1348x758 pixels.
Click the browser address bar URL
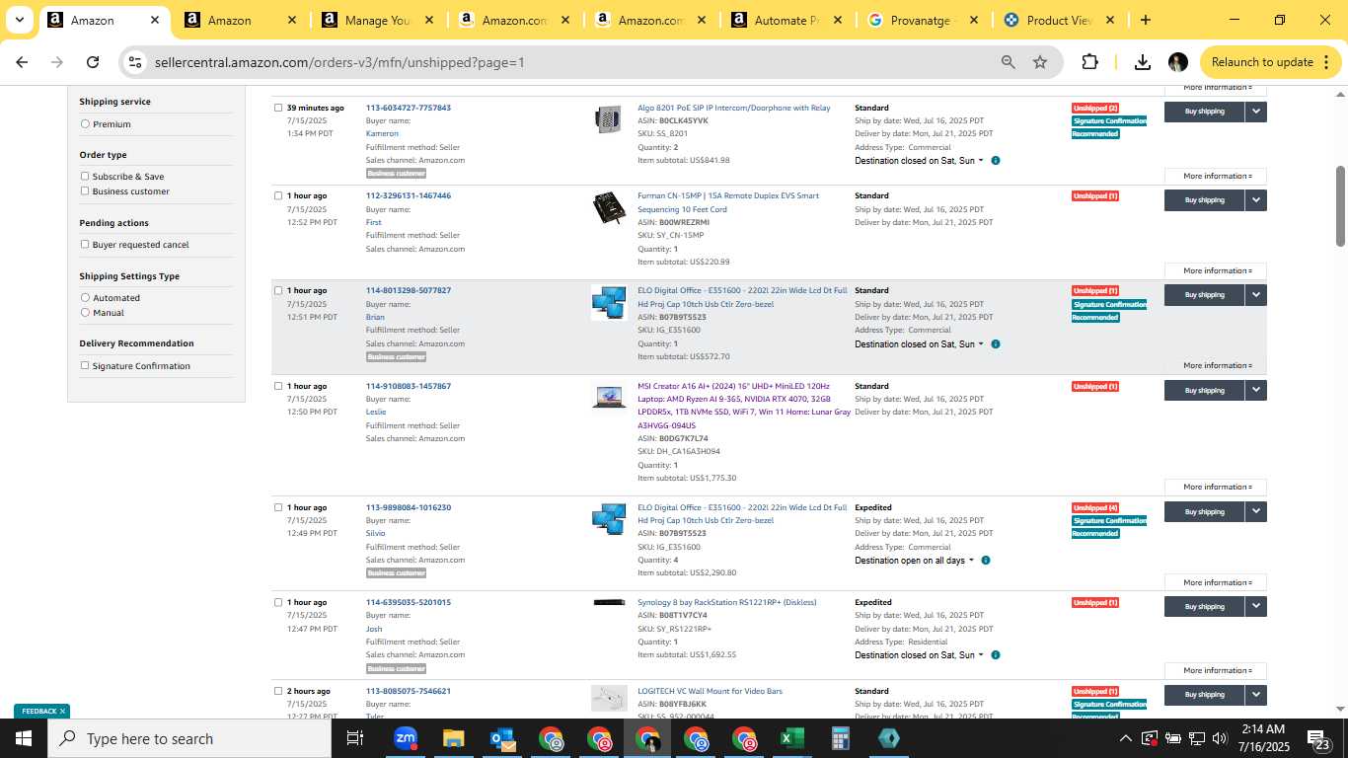click(339, 62)
